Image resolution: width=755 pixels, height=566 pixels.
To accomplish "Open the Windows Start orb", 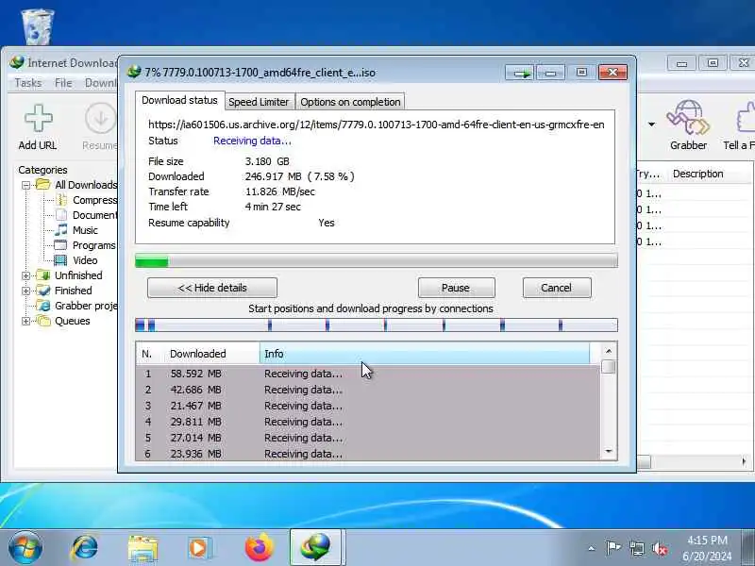I will tap(25, 548).
